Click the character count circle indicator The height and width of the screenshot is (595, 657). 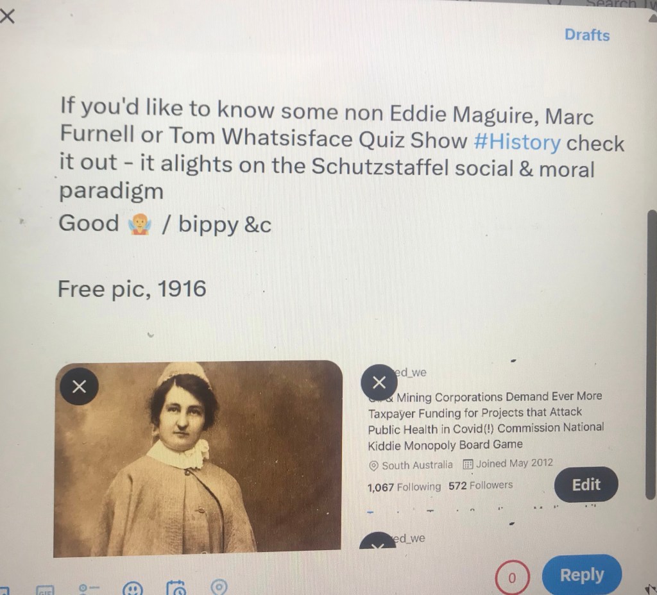[512, 578]
